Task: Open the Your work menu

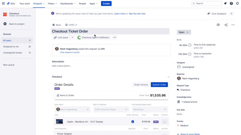Action: pos(25,4)
